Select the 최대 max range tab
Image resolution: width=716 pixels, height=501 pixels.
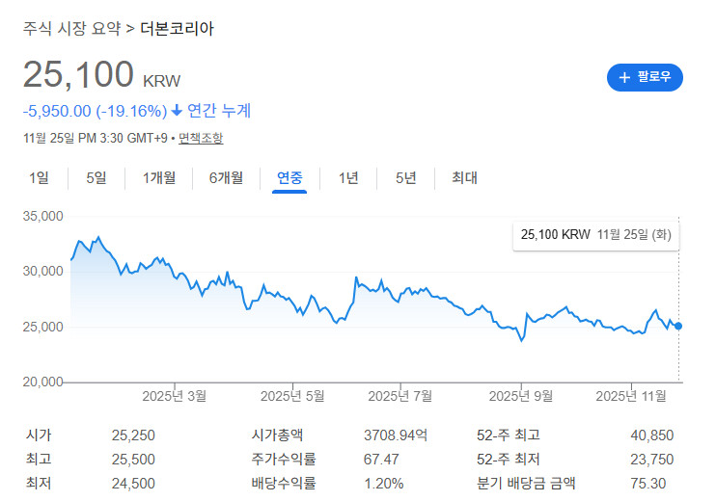click(464, 177)
